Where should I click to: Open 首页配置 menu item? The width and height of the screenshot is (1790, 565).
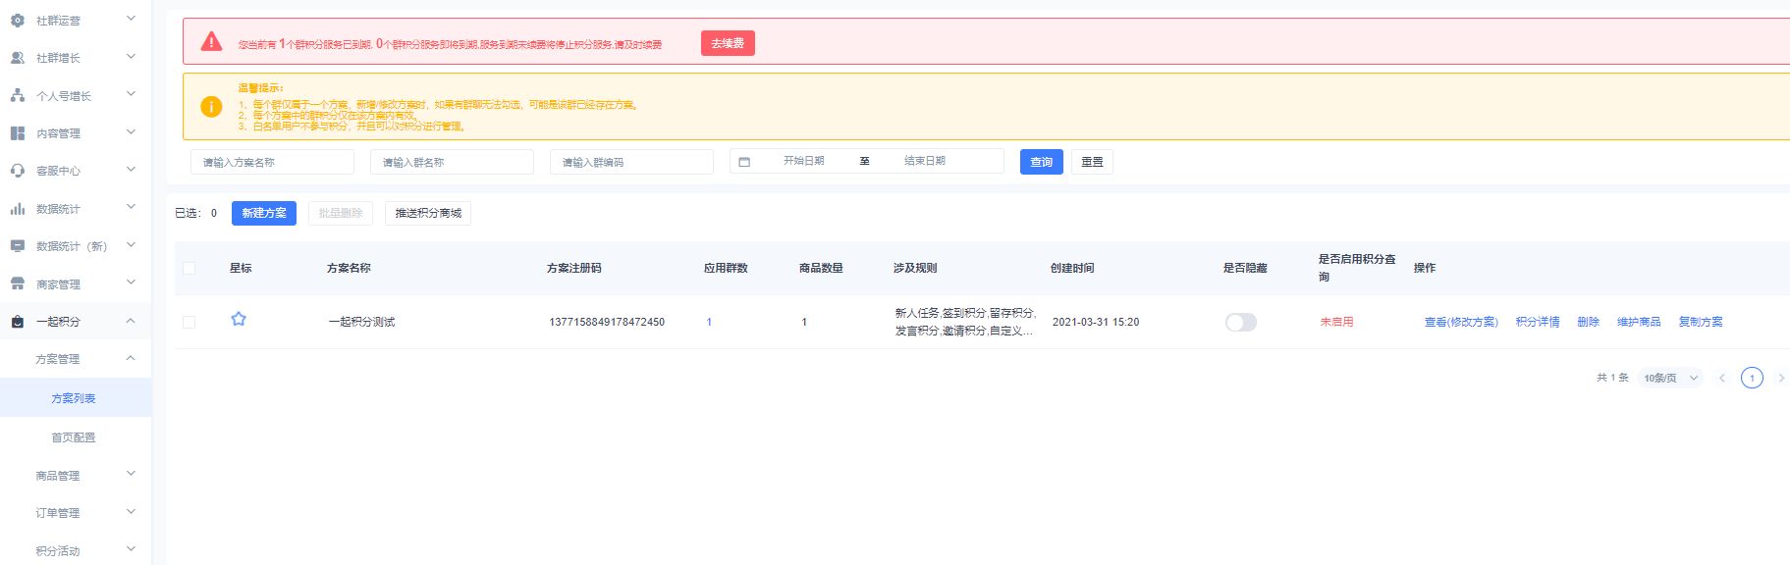pyautogui.click(x=74, y=437)
